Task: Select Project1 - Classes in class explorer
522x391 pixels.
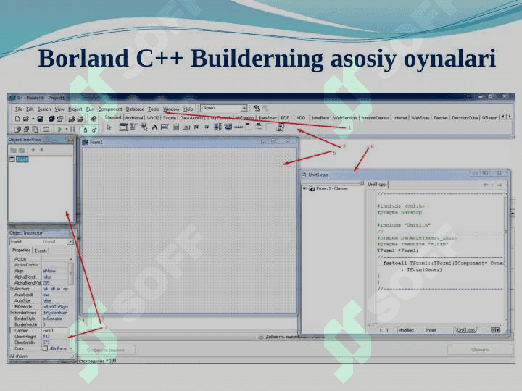Action: pyautogui.click(x=332, y=188)
